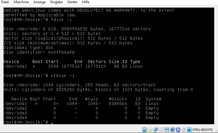The height and width of the screenshot is (133, 218).
Task: Click the '1045-' cylinders value
Action: coord(94,104)
